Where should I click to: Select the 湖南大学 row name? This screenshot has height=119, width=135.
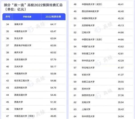pyautogui.click(x=19, y=24)
